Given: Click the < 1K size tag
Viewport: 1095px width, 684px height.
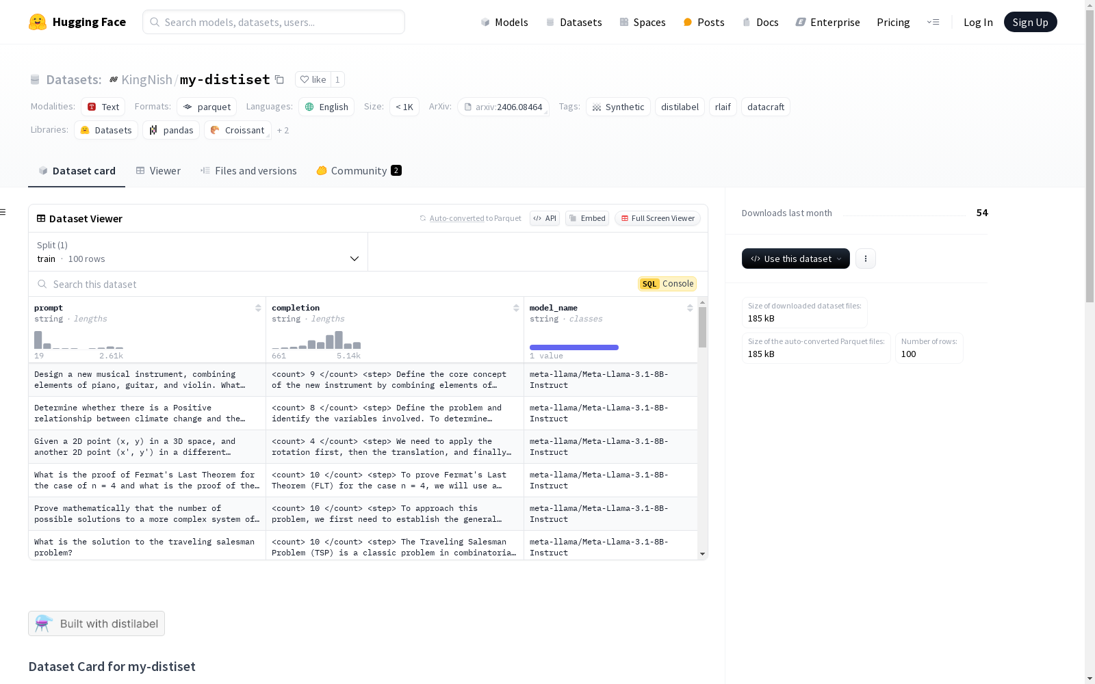Looking at the screenshot, I should 404,107.
